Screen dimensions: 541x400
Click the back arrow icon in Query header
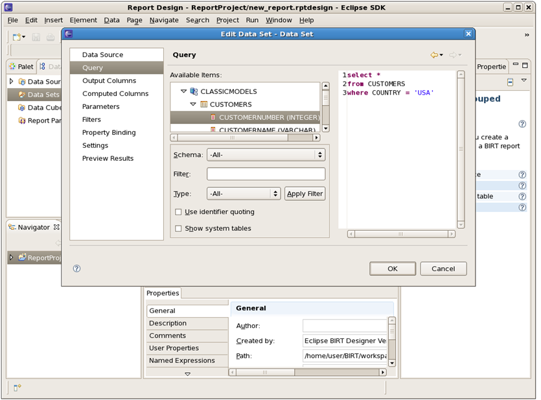click(x=434, y=55)
